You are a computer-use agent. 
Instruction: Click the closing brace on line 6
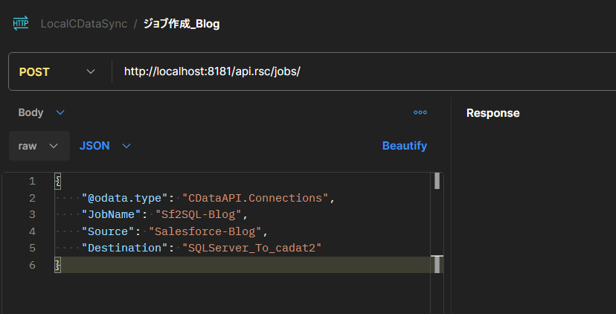pos(58,264)
